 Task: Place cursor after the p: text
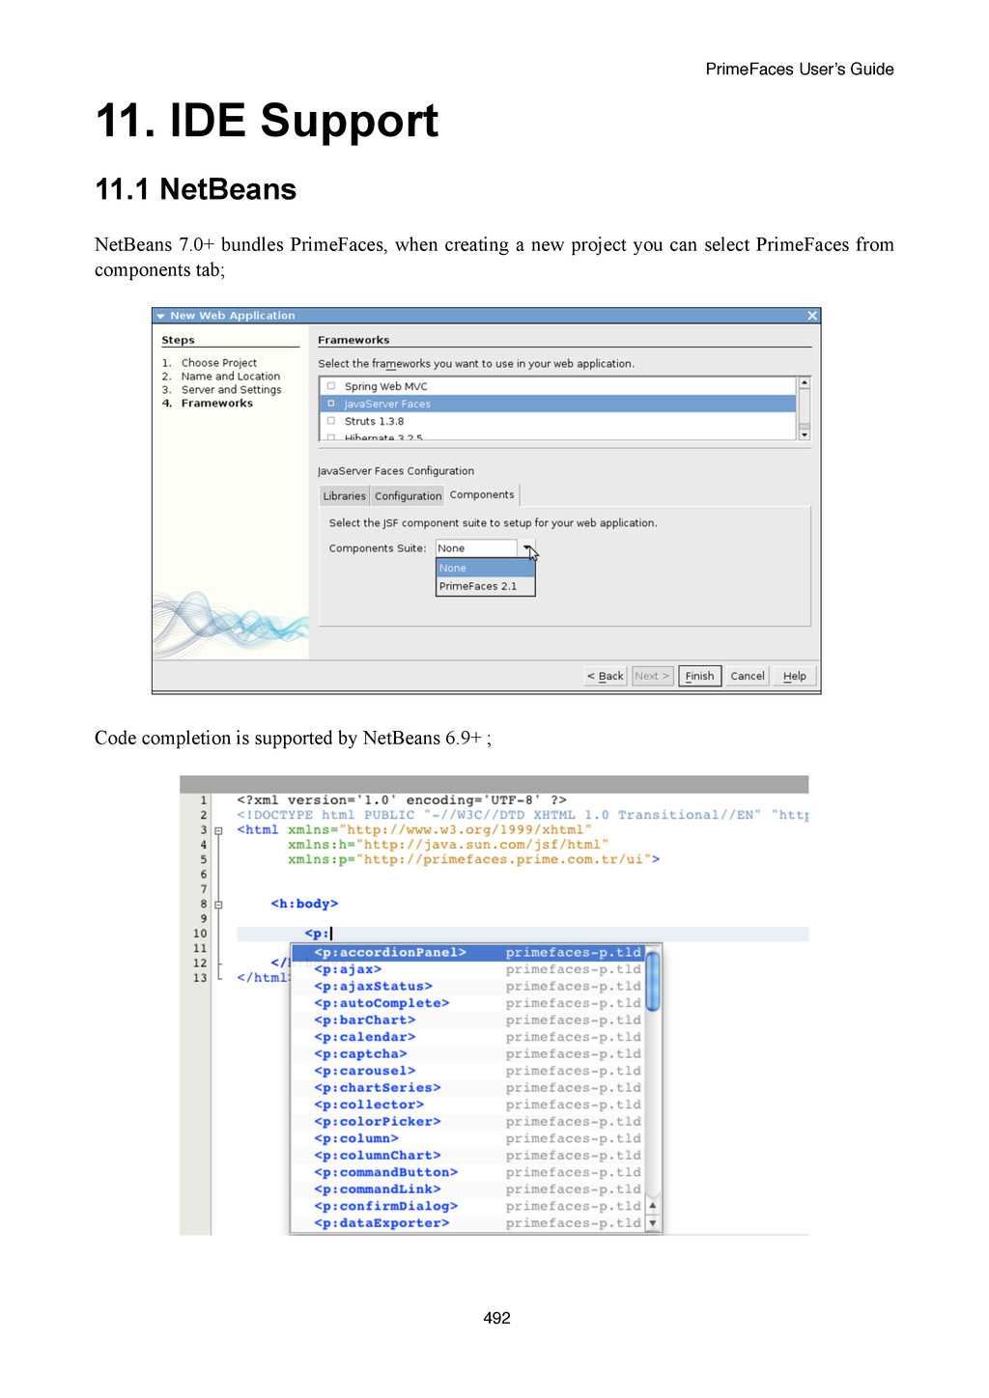pos(332,934)
